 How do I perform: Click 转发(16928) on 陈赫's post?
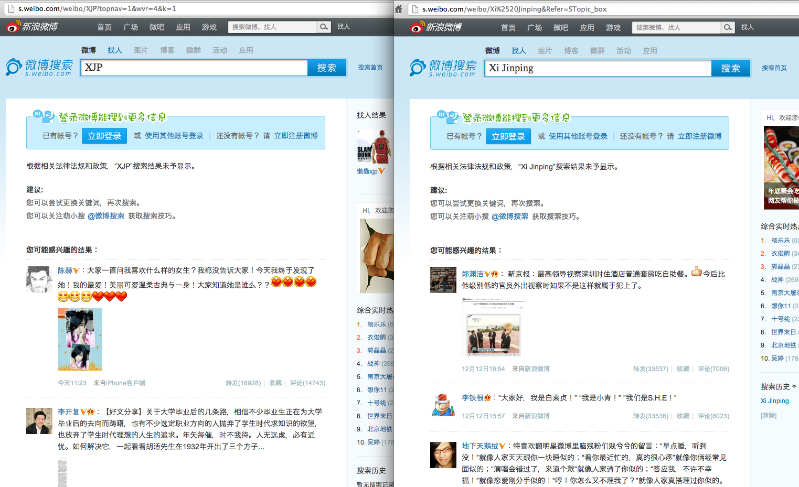click(243, 383)
